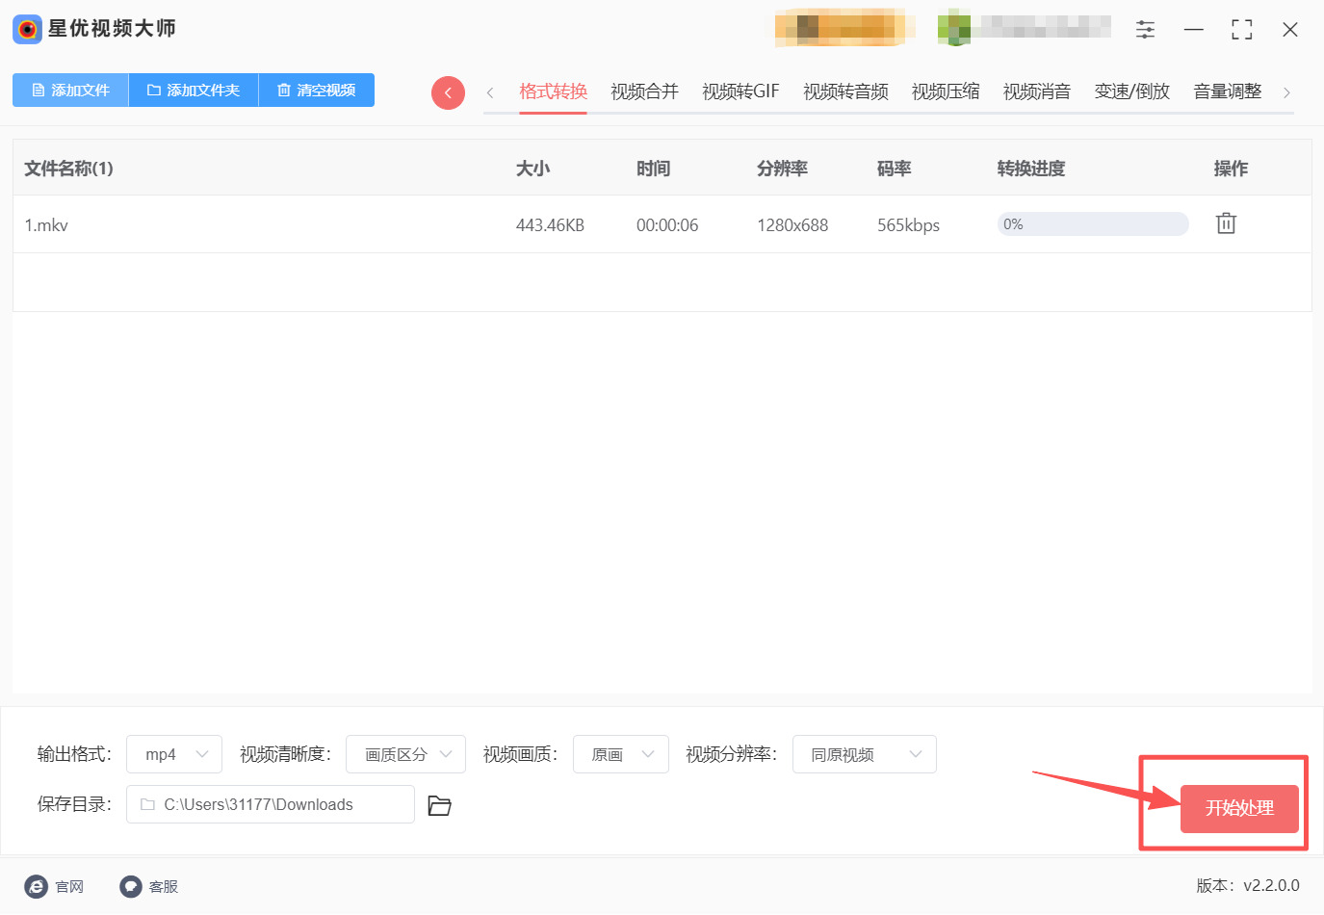Image resolution: width=1324 pixels, height=915 pixels.
Task: Click the 添加文件 button
Action: point(70,91)
